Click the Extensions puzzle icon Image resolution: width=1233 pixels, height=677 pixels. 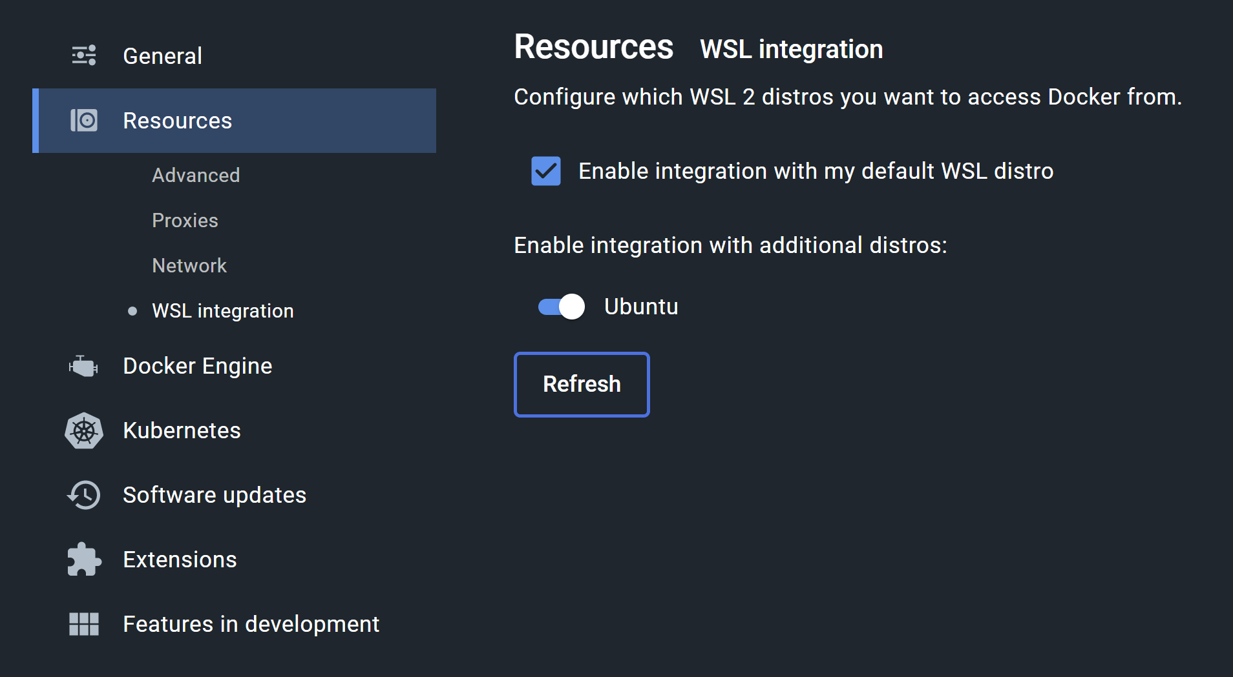click(x=84, y=559)
